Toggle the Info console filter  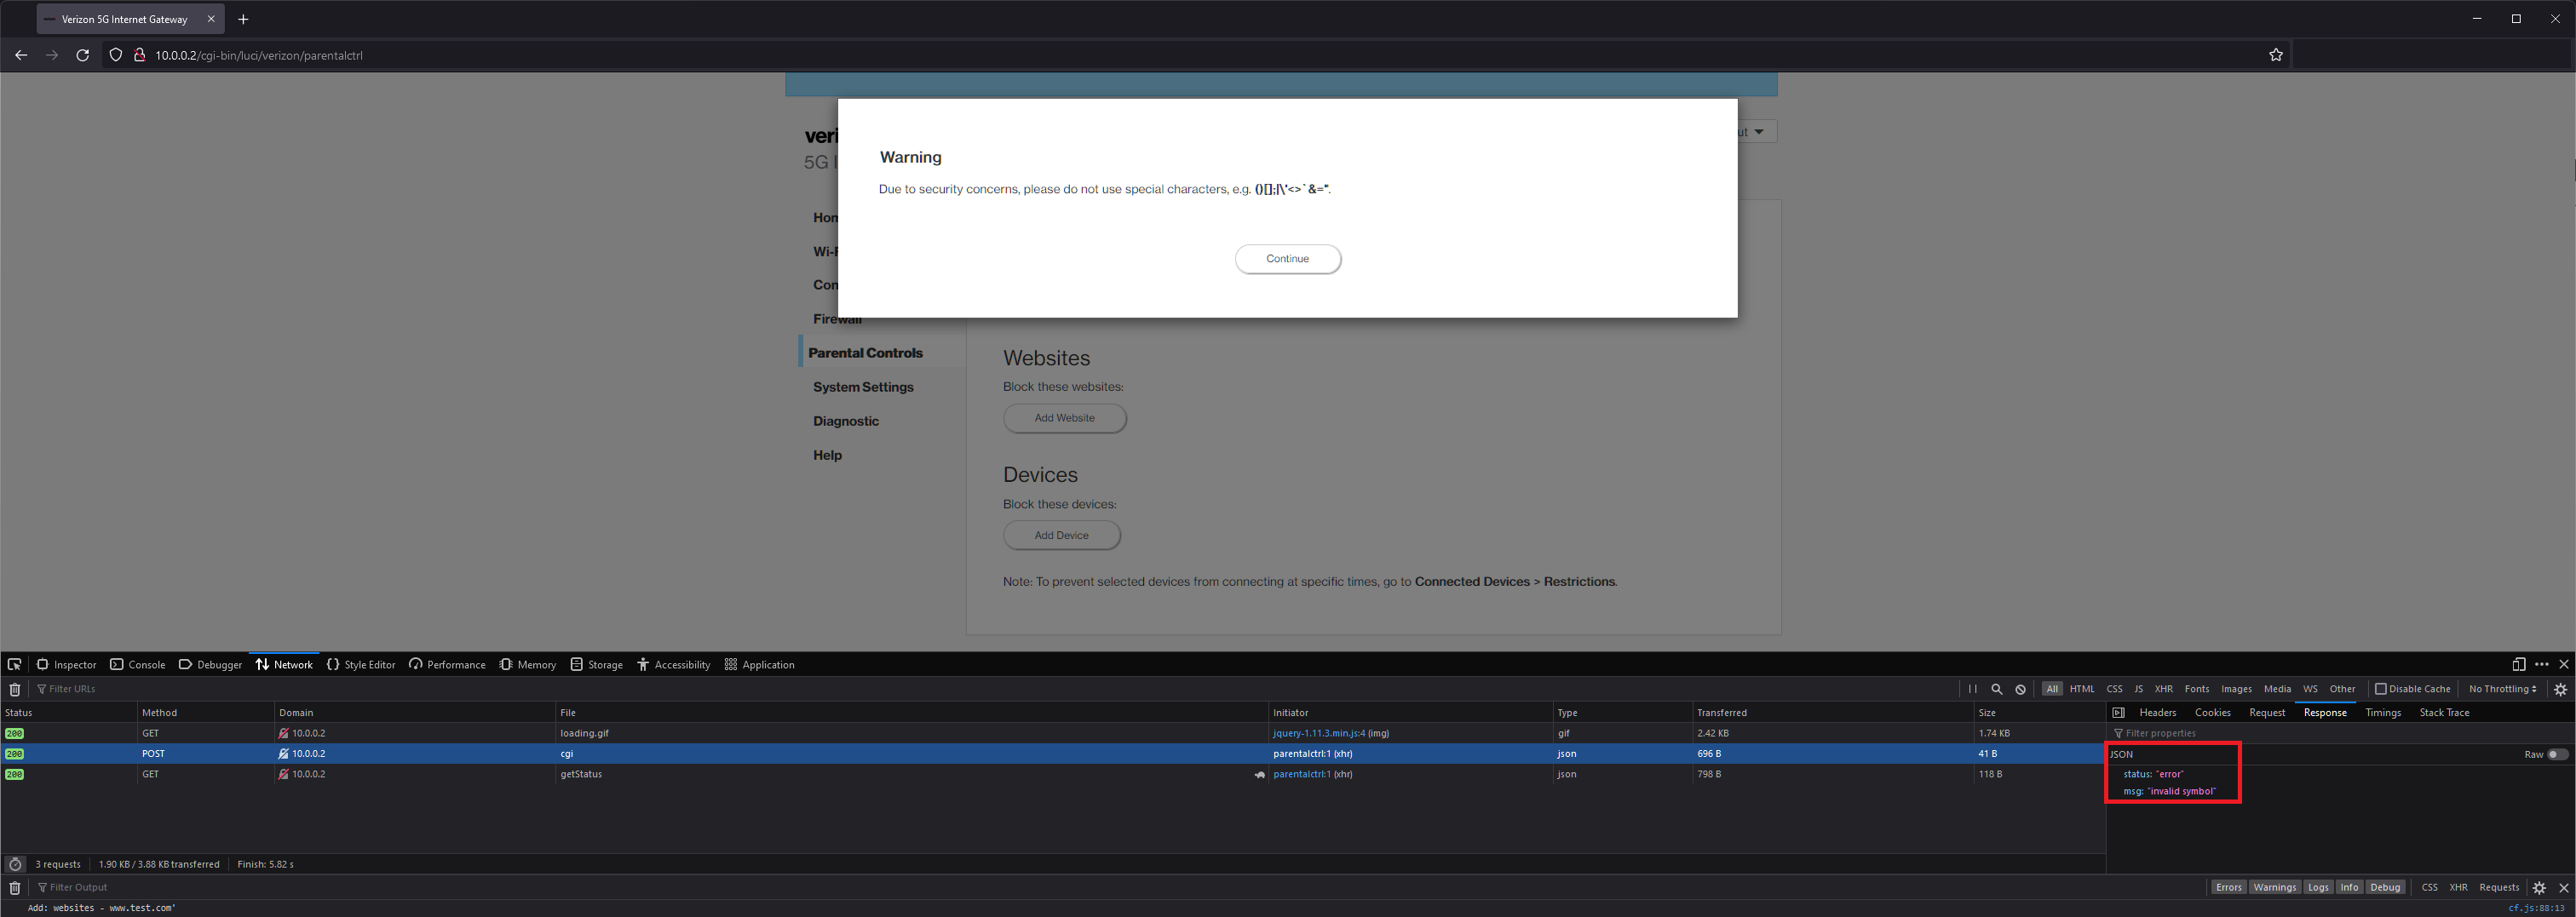coord(2349,887)
